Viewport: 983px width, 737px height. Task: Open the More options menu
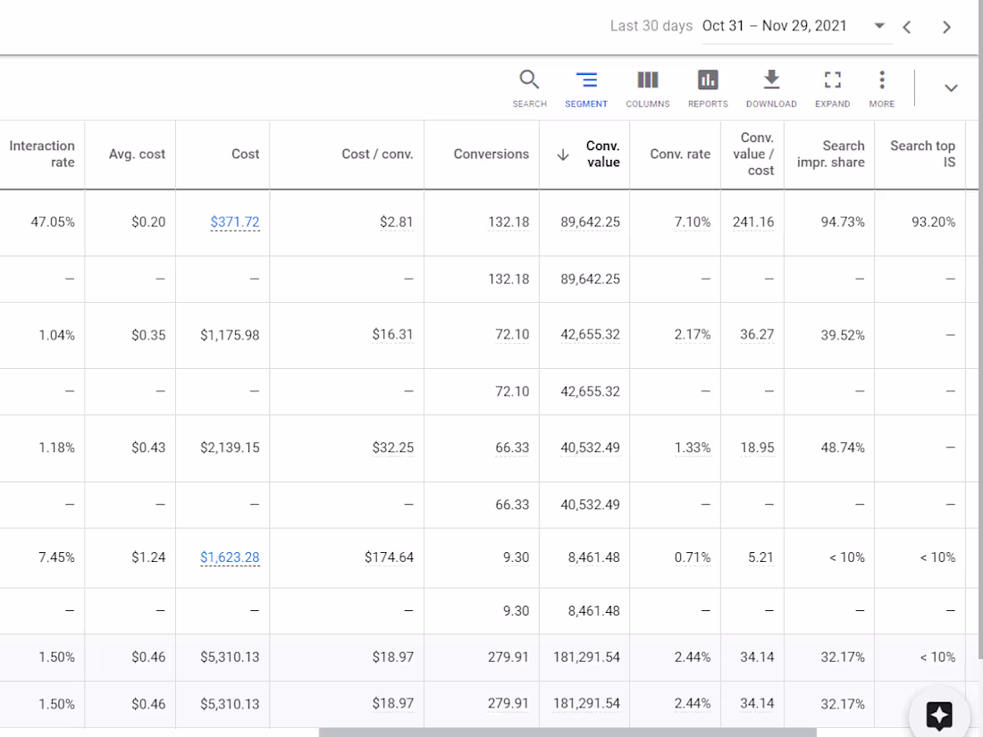(x=881, y=88)
